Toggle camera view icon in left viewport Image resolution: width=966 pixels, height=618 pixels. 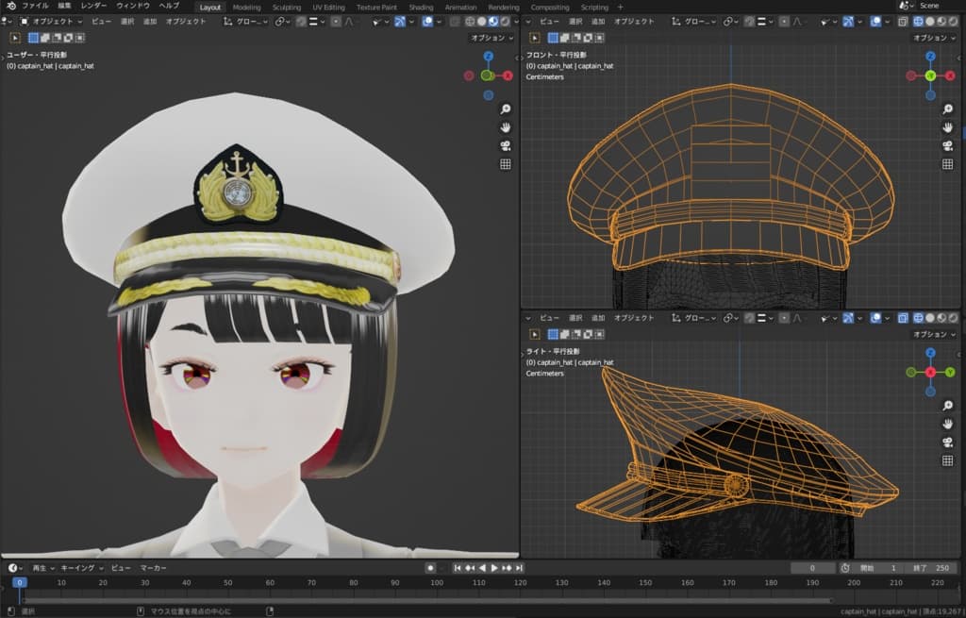pos(505,145)
